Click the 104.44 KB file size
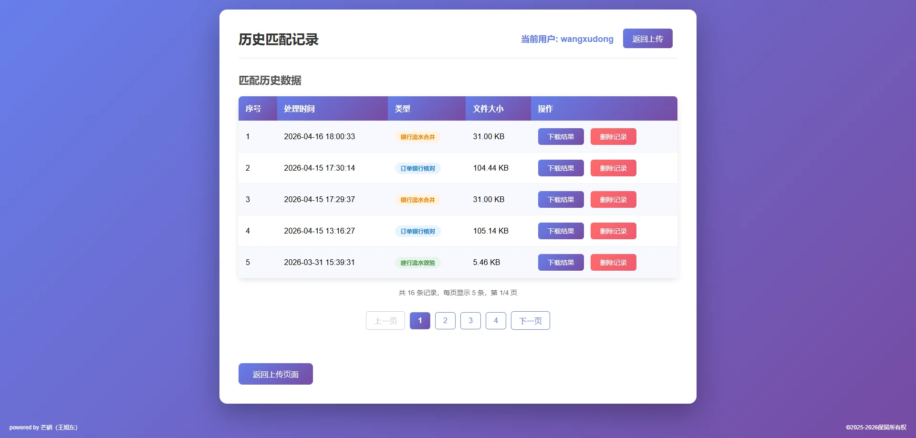 (x=490, y=168)
